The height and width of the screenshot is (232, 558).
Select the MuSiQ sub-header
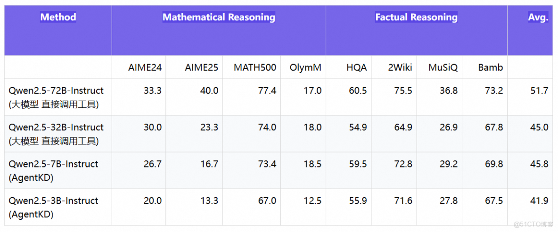tap(443, 67)
